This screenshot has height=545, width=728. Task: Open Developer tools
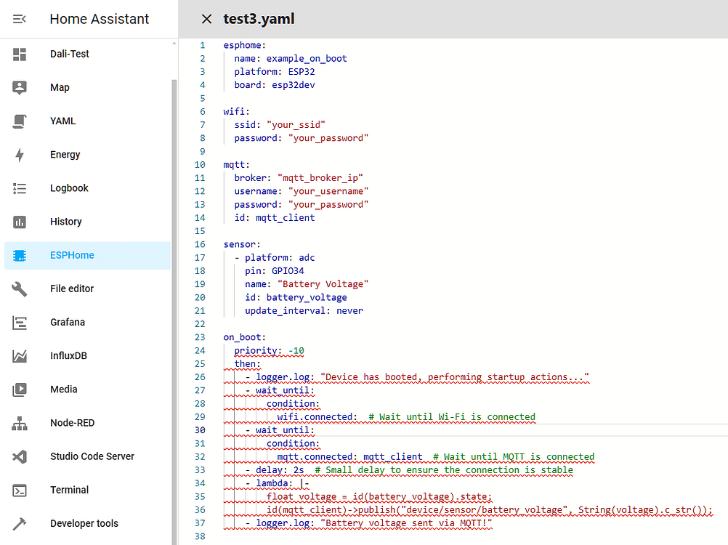(x=84, y=523)
